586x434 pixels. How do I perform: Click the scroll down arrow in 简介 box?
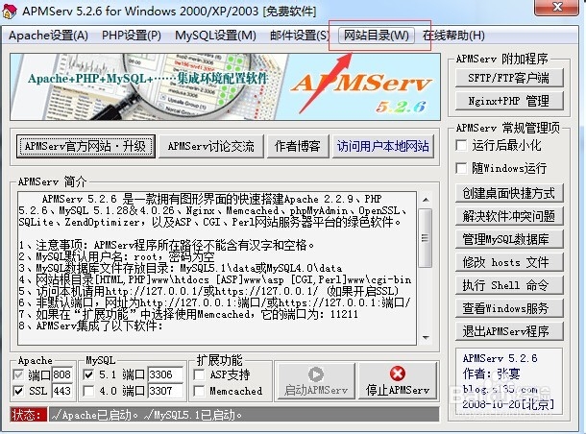coord(426,338)
